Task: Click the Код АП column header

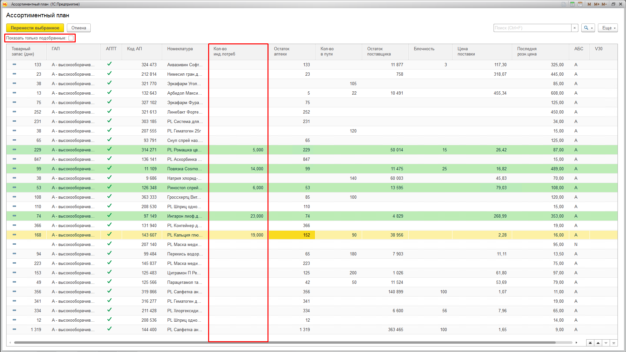Action: [x=134, y=49]
